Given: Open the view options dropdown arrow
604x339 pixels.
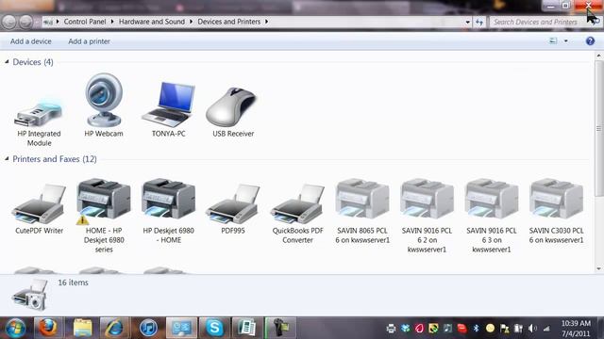Looking at the screenshot, I should click(x=566, y=40).
